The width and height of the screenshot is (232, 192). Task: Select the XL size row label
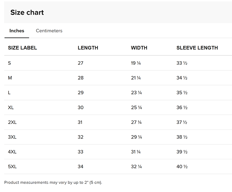[x=11, y=108]
